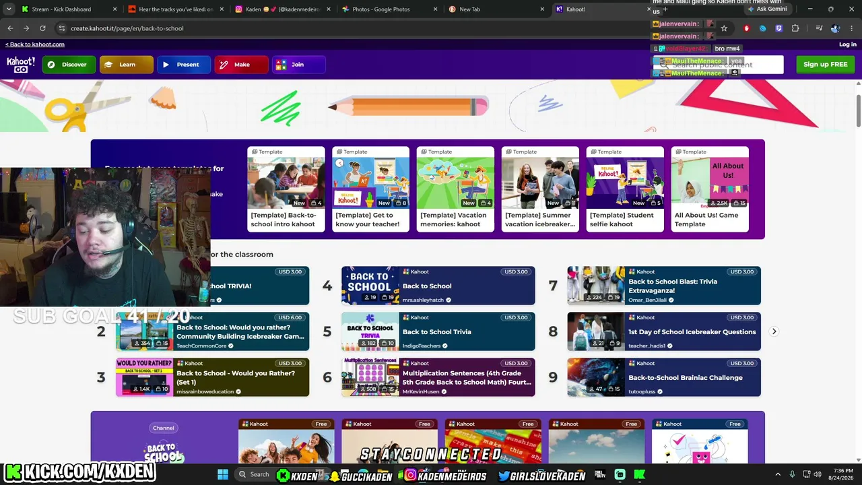Switch to the New Tab tab
Image resolution: width=862 pixels, height=485 pixels.
[x=496, y=9]
